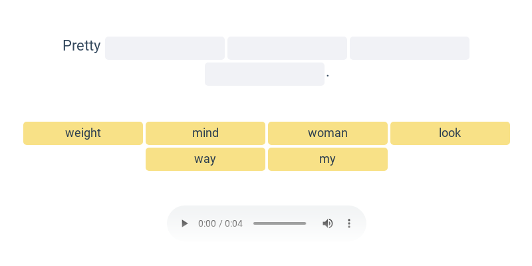Click the last blank slot before the period
The width and height of the screenshot is (532, 266).
(265, 74)
